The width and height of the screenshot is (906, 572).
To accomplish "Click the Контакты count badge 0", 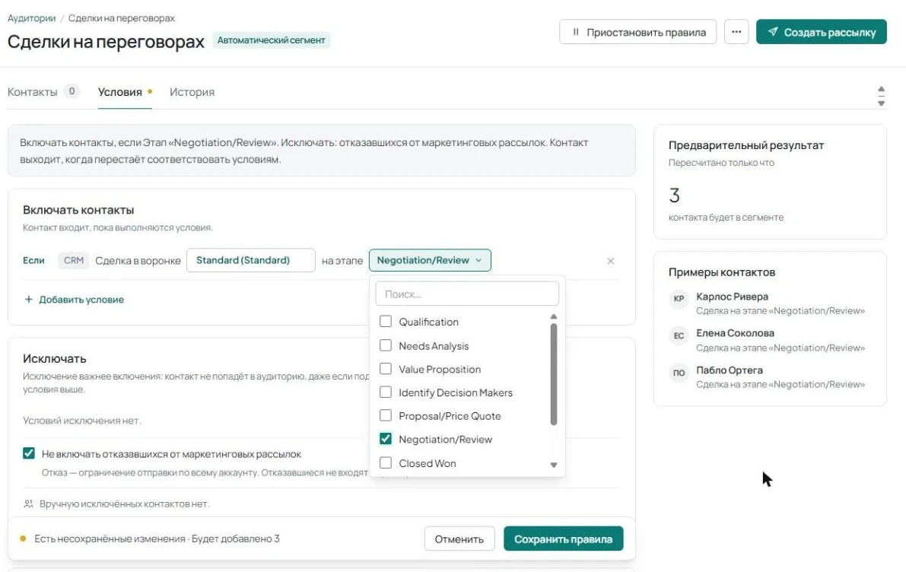I will click(72, 91).
